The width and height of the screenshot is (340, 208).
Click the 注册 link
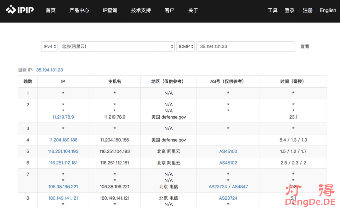point(308,10)
